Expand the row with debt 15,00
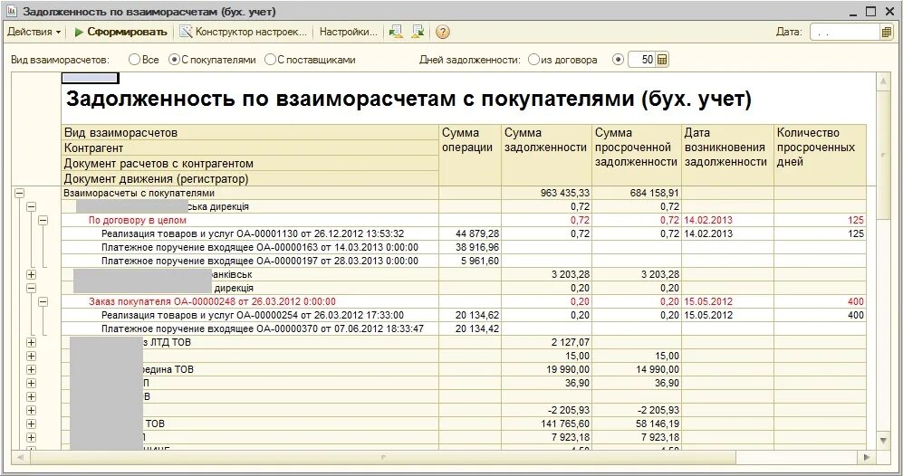This screenshot has width=903, height=476. coord(31,357)
